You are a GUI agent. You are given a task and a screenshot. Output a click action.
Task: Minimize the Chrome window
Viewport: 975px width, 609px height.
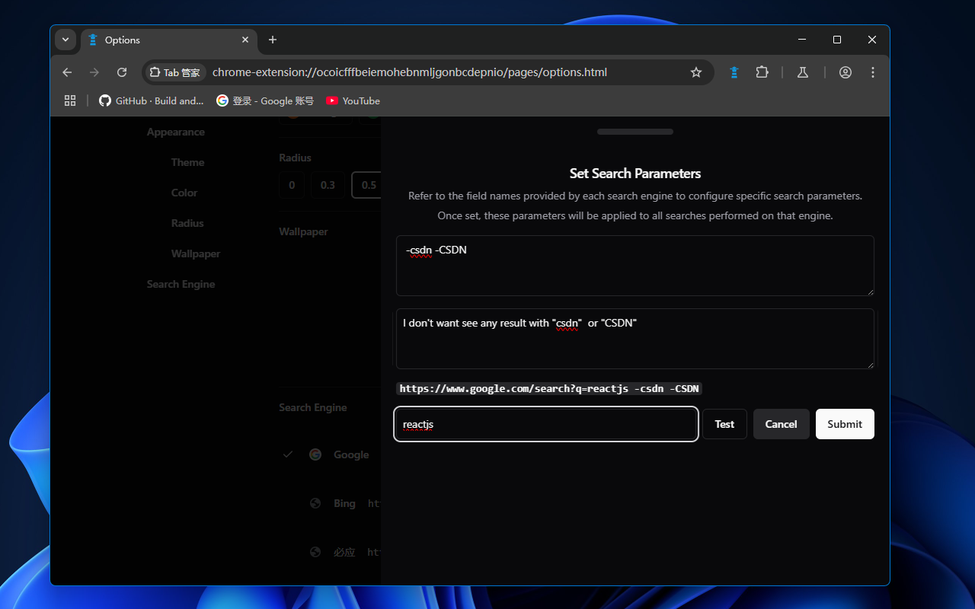[802, 40]
